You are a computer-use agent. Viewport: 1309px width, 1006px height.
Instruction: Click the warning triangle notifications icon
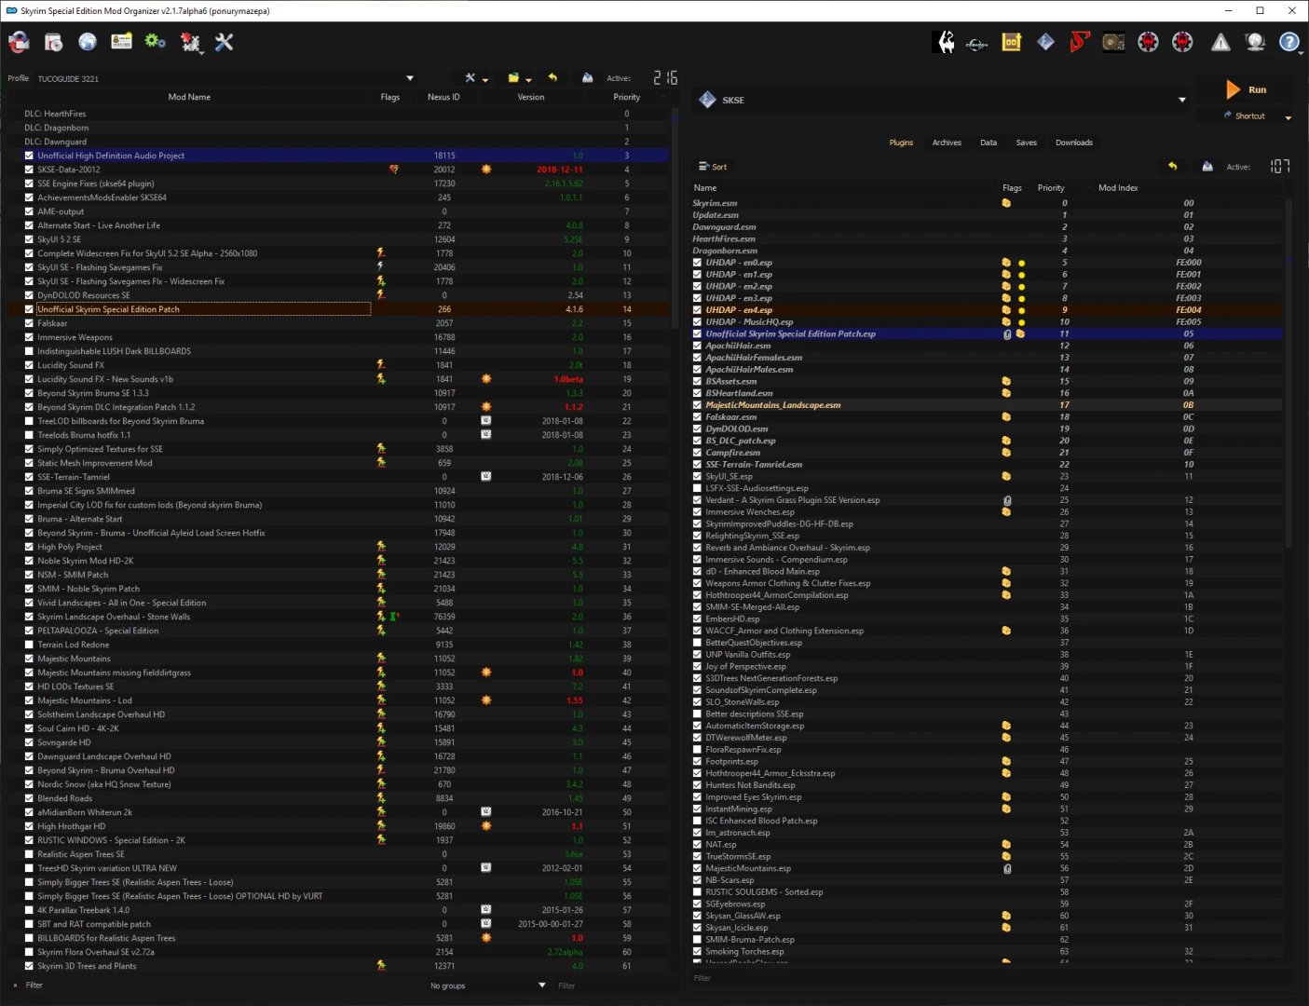pos(1220,42)
